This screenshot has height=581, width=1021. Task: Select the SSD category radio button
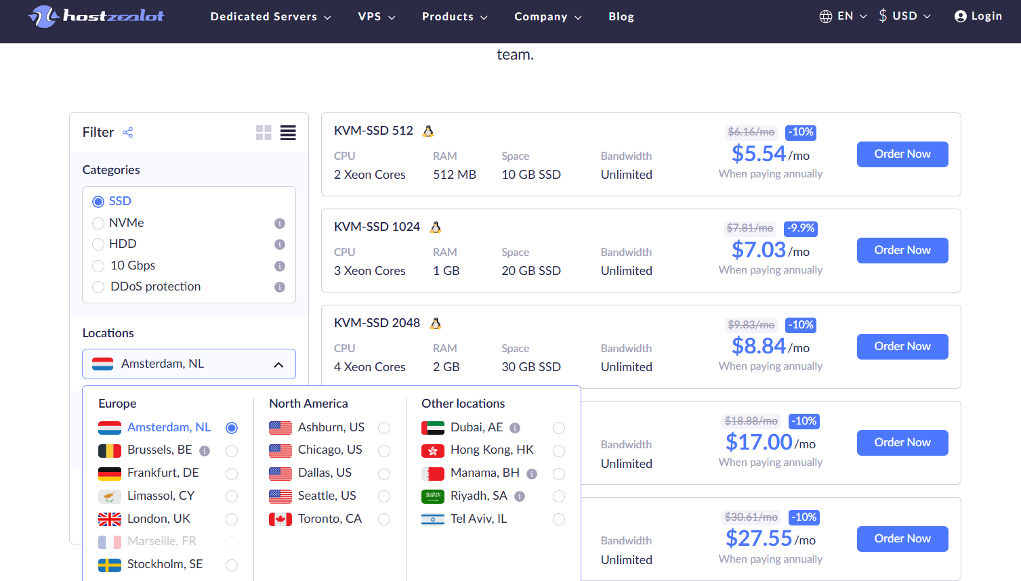tap(98, 202)
